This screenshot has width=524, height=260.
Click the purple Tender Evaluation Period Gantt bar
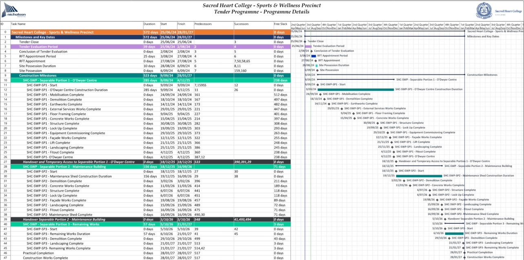coord(308,46)
